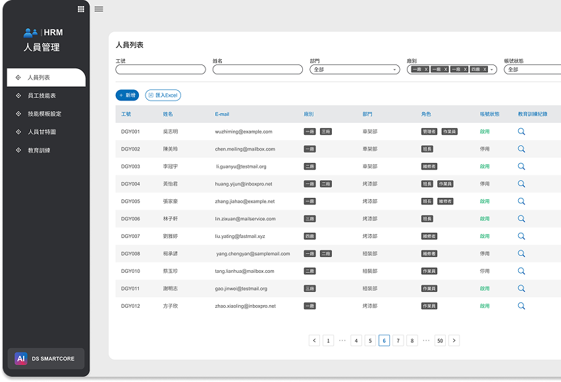
Task: View training record magnifier for DGY005
Action: pos(521,201)
